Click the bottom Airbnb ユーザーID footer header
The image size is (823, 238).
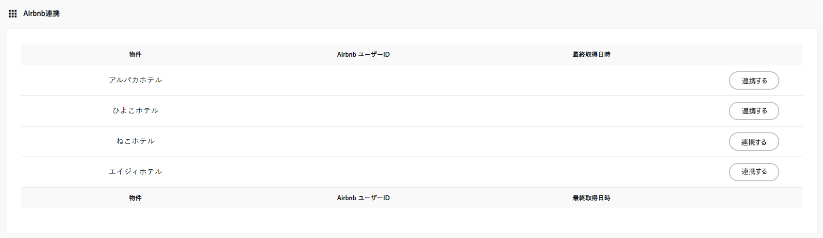pyautogui.click(x=363, y=198)
